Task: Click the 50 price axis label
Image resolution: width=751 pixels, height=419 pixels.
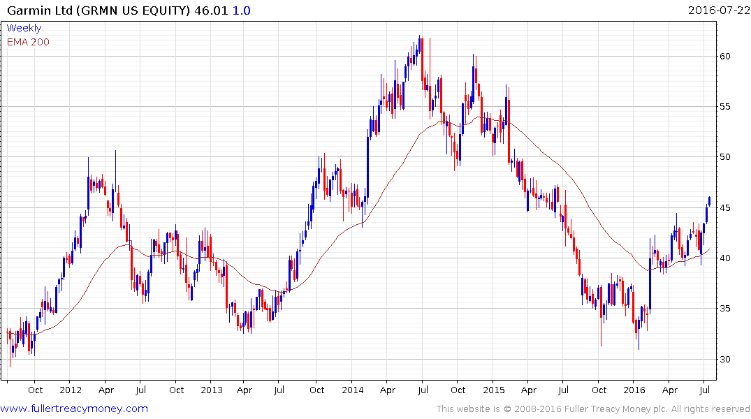Action: coord(727,157)
